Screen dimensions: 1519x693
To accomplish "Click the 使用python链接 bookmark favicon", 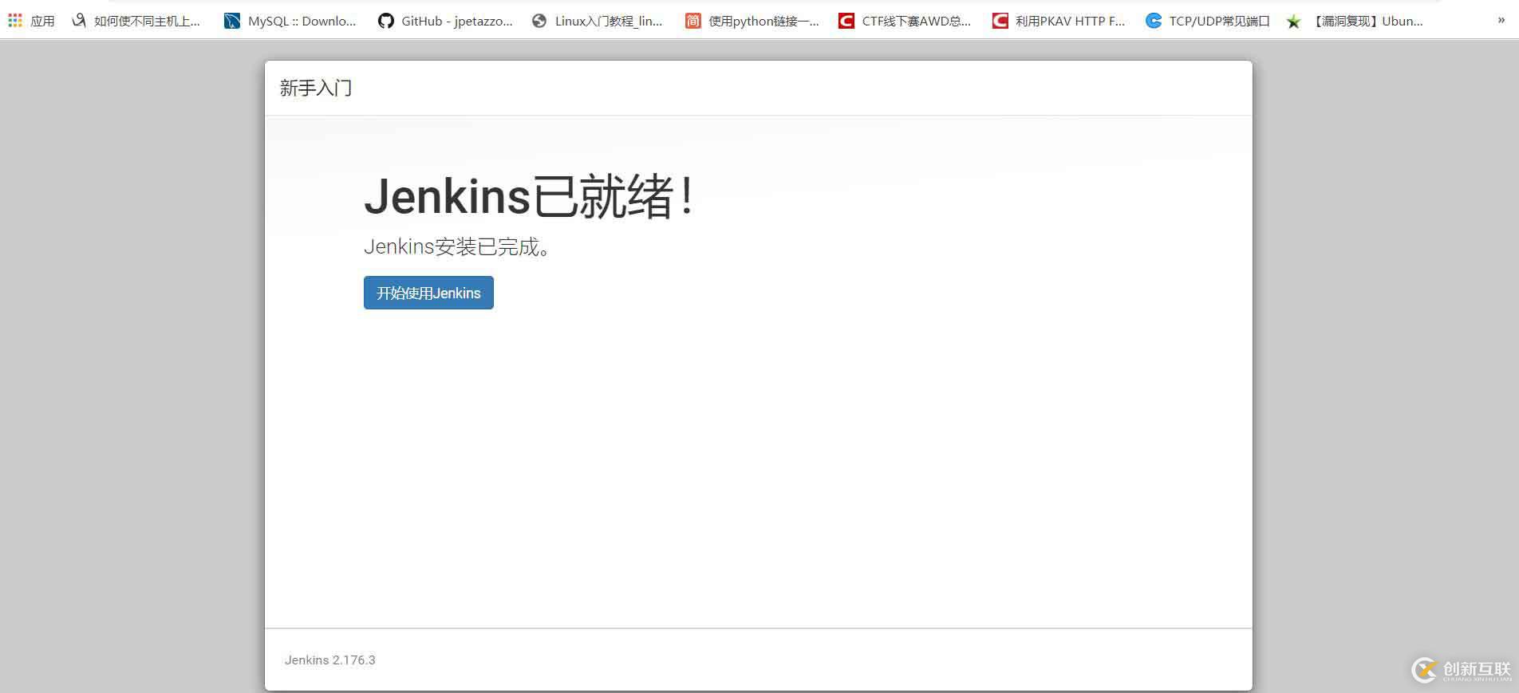I will [x=692, y=21].
